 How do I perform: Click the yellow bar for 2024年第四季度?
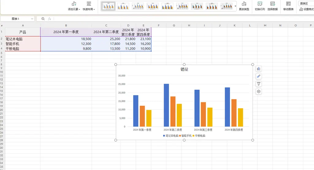[x=240, y=117]
